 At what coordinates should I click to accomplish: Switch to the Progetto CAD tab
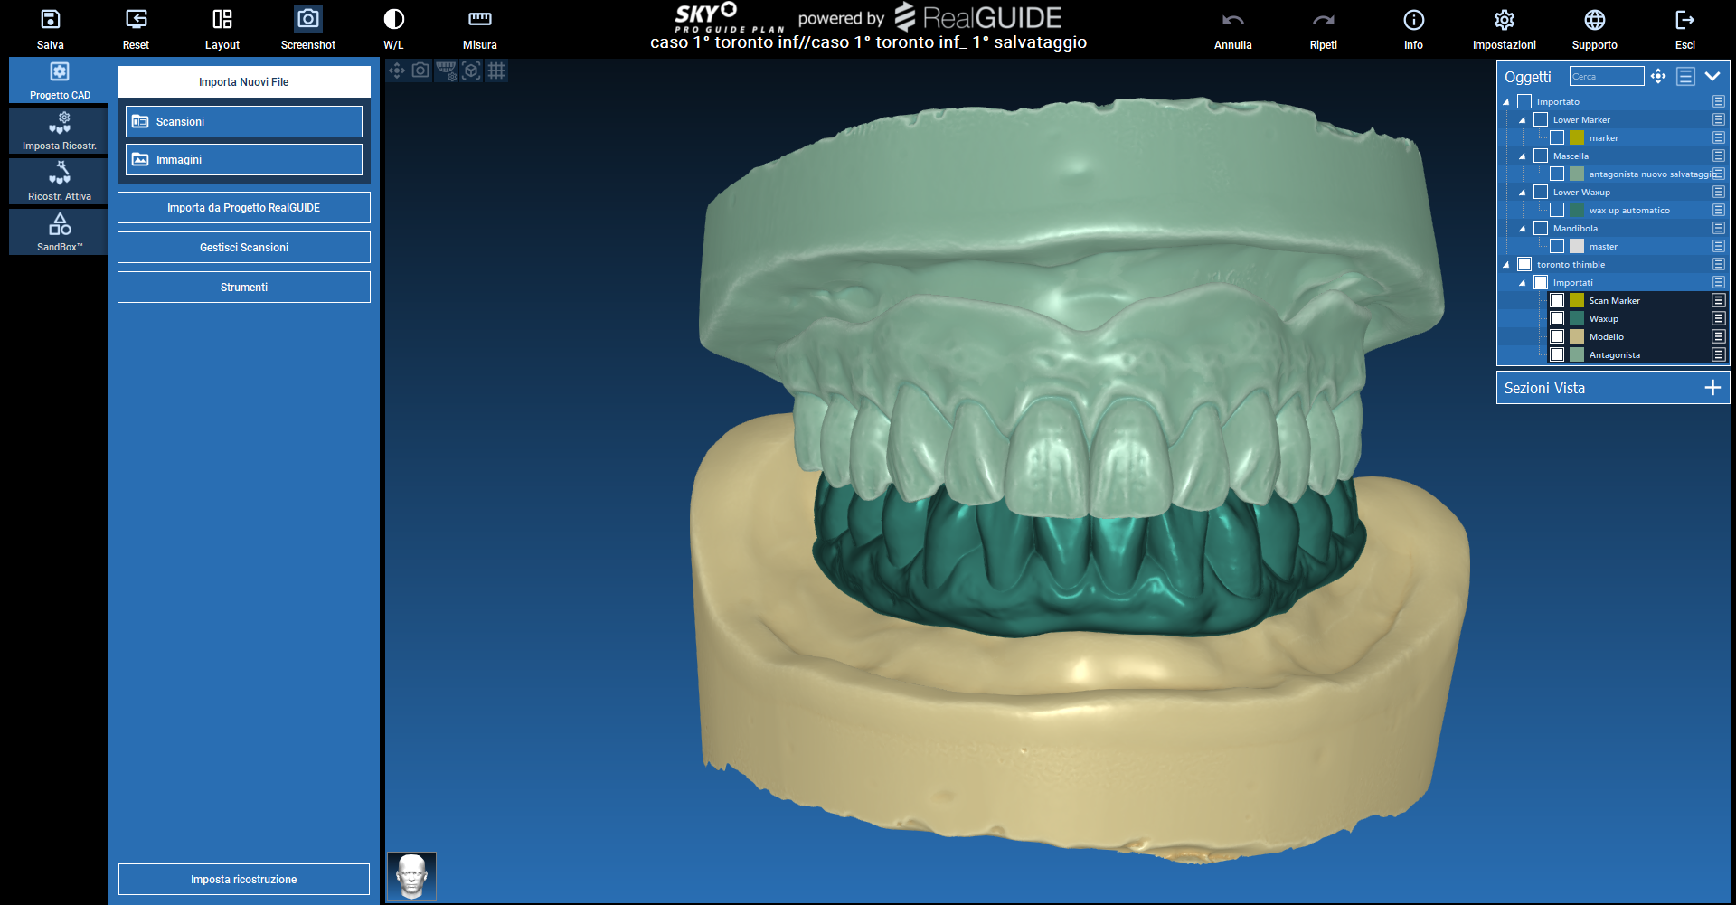pos(60,80)
